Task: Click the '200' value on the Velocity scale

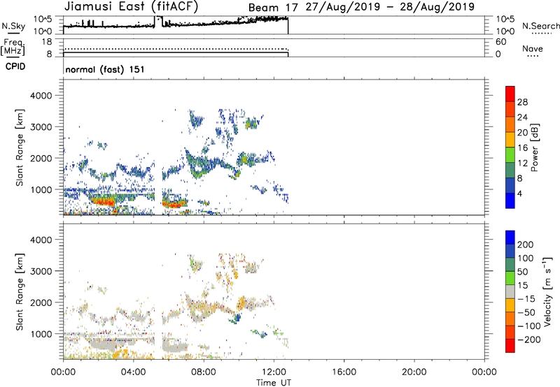Action: [526, 244]
